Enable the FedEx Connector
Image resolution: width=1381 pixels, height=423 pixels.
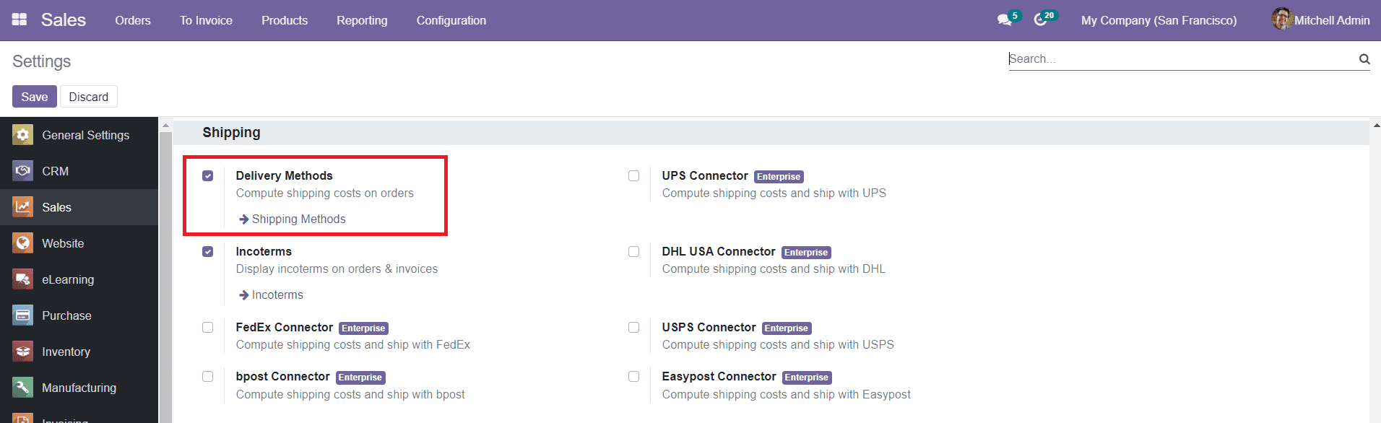208,327
